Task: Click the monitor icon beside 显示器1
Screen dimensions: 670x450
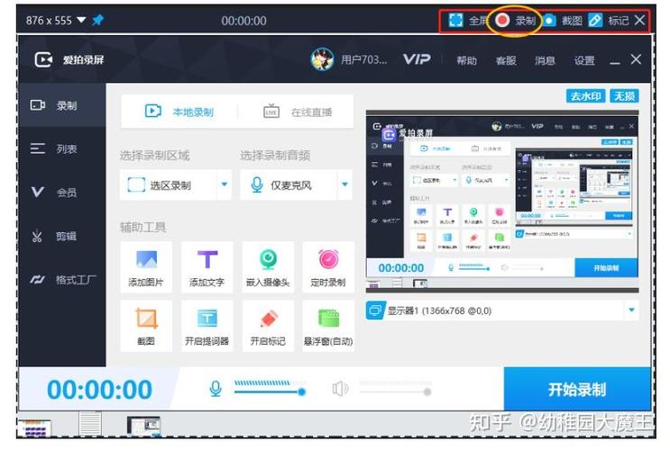Action: coord(376,310)
